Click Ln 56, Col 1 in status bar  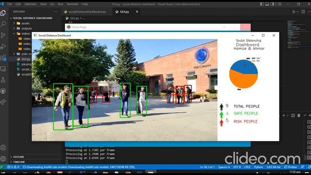pos(207,167)
